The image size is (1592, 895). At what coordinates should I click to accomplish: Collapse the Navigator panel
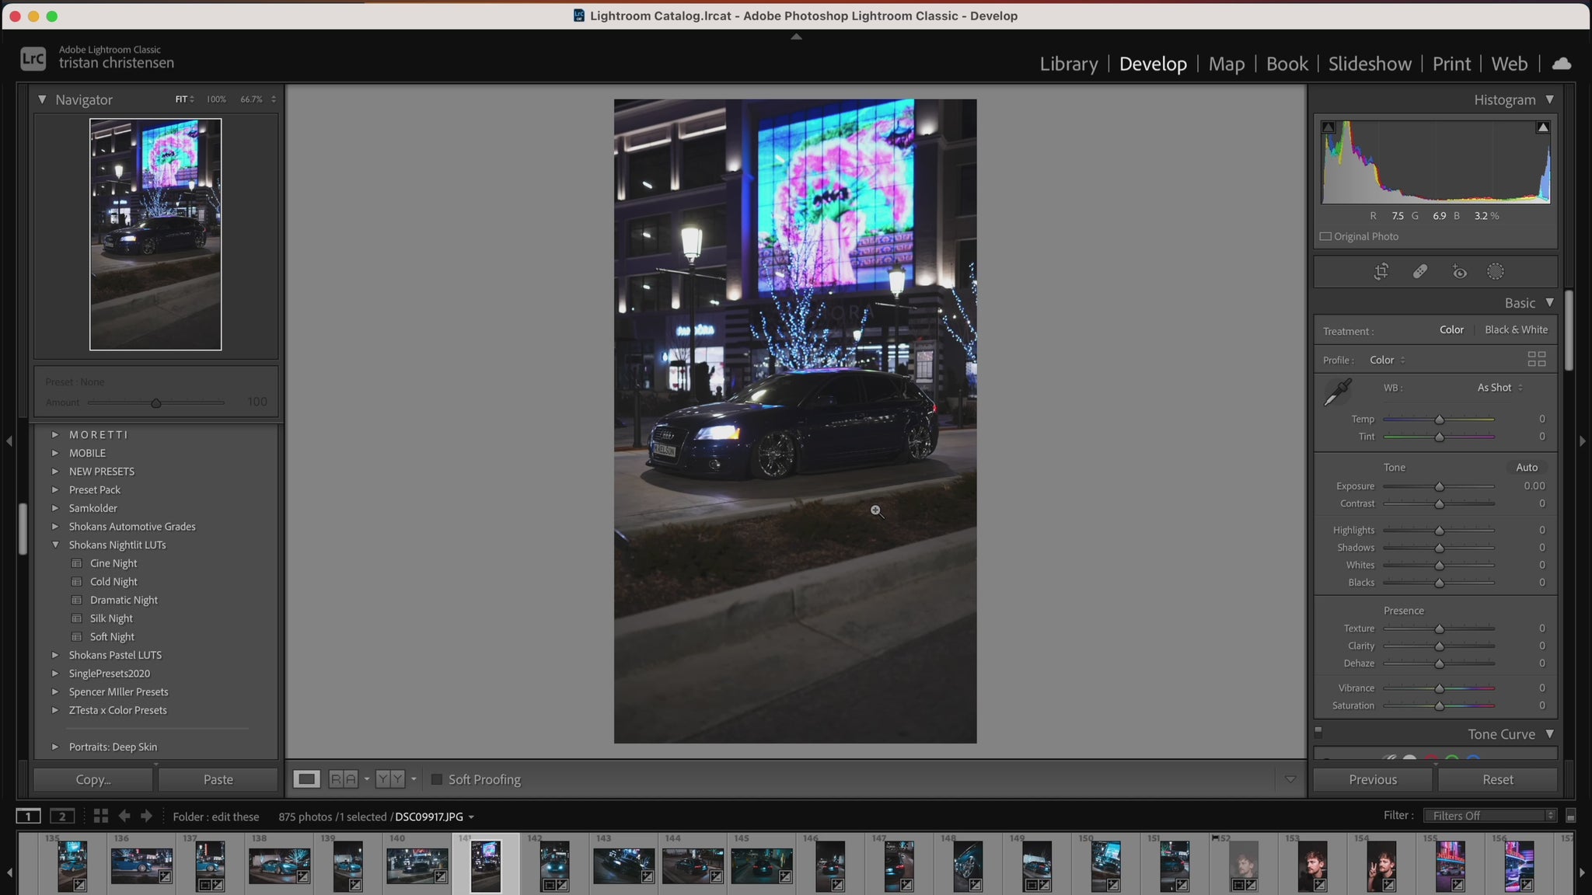(42, 99)
